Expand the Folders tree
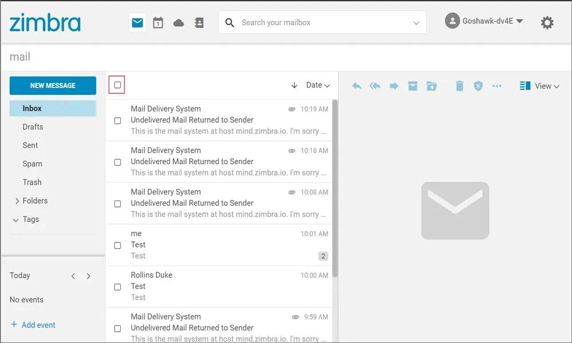Screen dimensions: 572x343 [17, 201]
